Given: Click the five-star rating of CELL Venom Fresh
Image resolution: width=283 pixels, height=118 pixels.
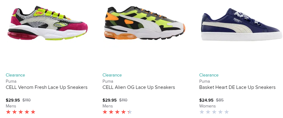Looking at the screenshot, I should [20, 112].
